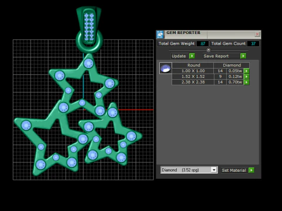The width and height of the screenshot is (282, 211).
Task: Click green arrow for 0.70tw row
Action: tap(247, 82)
